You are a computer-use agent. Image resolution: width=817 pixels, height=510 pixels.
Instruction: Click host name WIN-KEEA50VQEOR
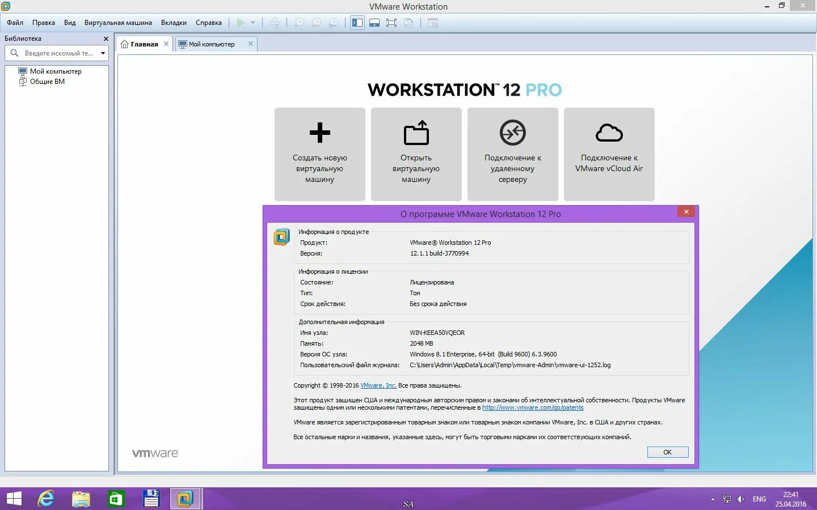tap(437, 333)
